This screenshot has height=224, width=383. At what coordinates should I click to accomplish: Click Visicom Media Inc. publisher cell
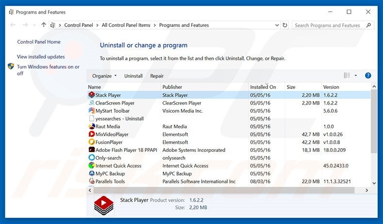tap(182, 111)
